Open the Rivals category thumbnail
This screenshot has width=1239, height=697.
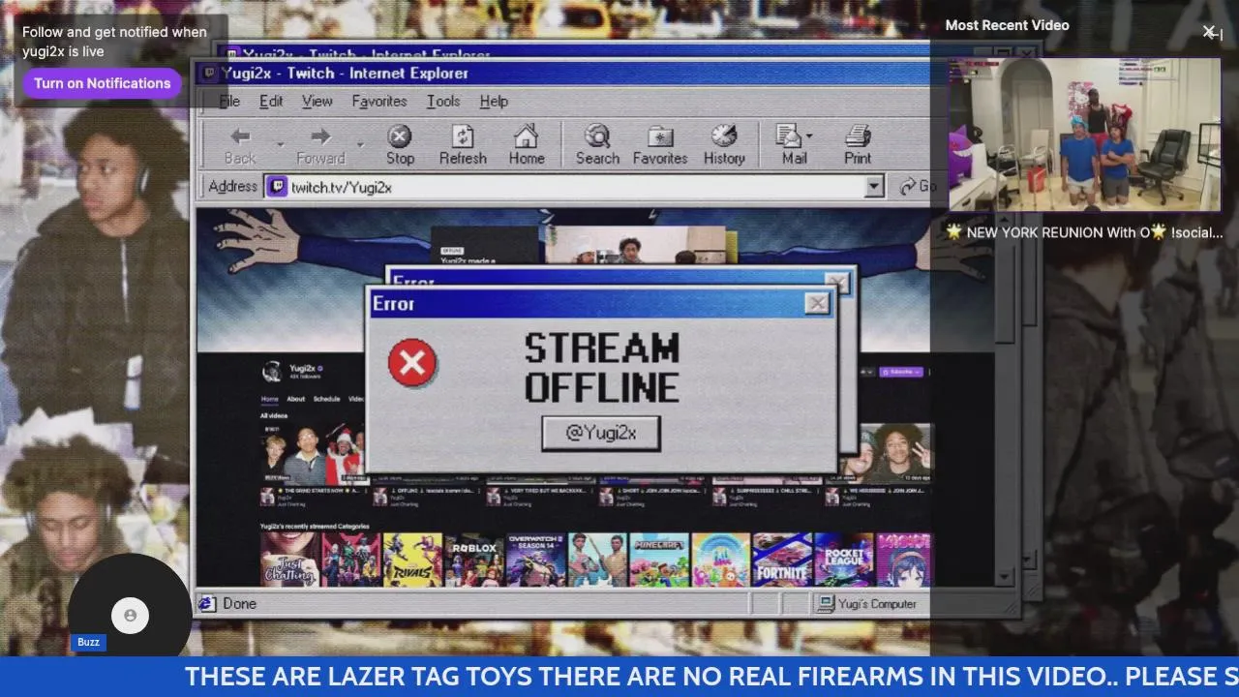point(412,560)
